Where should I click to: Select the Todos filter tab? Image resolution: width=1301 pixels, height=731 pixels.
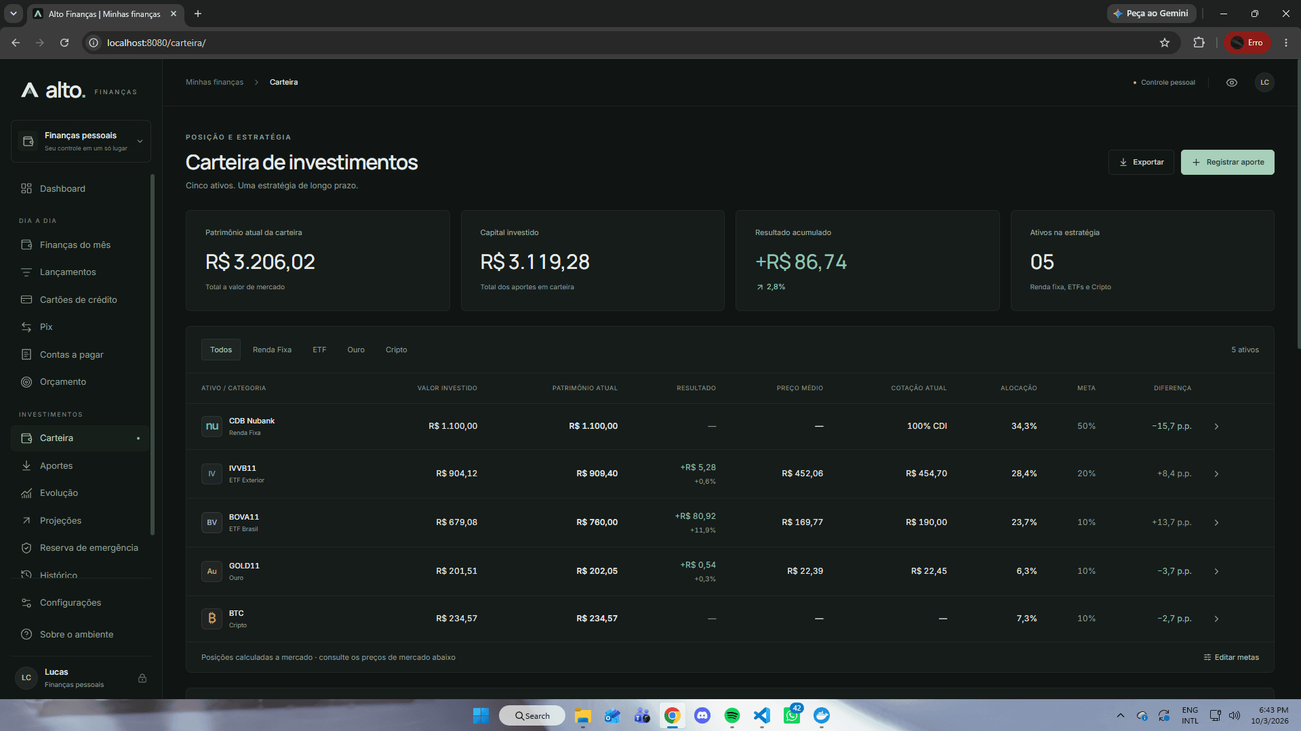coord(221,350)
